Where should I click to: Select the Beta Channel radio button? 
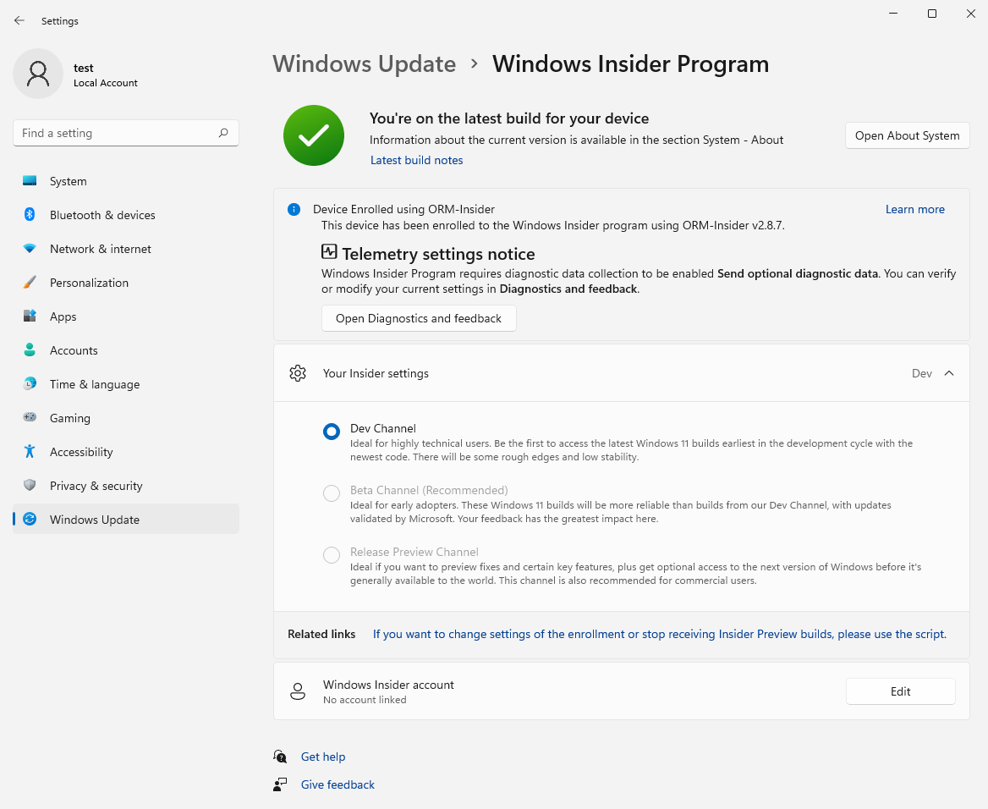(332, 493)
